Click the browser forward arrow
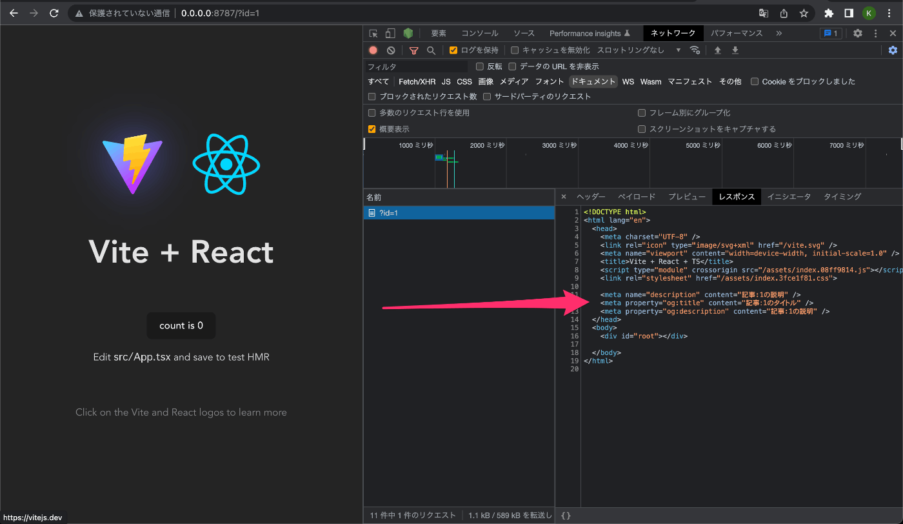The width and height of the screenshot is (903, 524). click(34, 13)
